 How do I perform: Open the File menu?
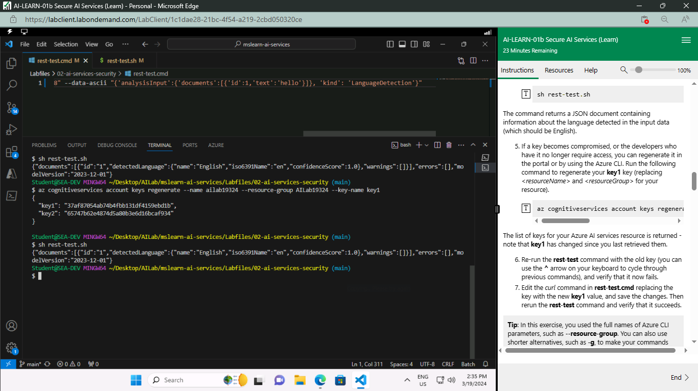[x=25, y=44]
